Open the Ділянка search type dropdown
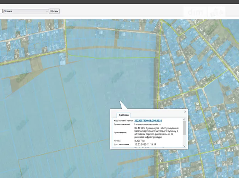 tap(25, 11)
